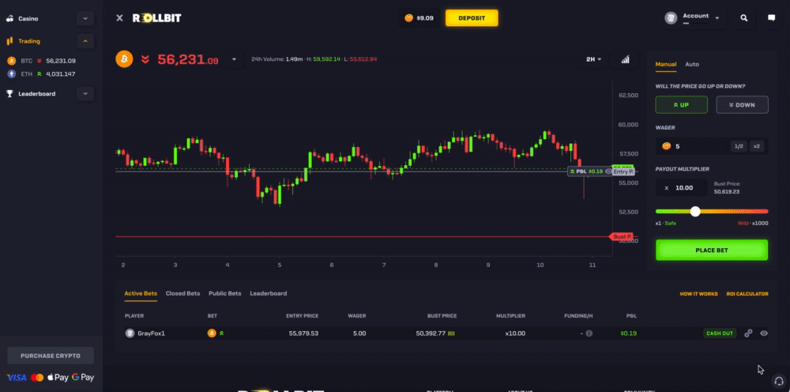Image resolution: width=790 pixels, height=392 pixels.
Task: Click the Mastercard payment icon
Action: coord(37,378)
